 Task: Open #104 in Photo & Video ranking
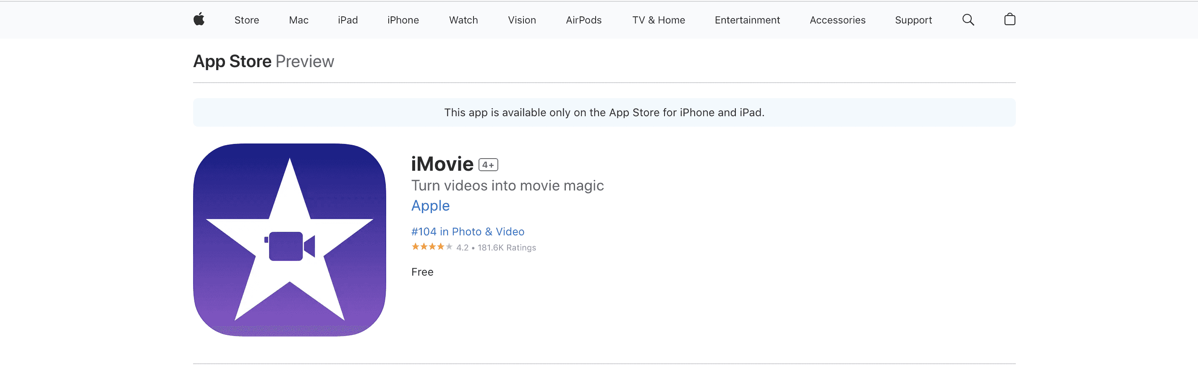coord(467,232)
